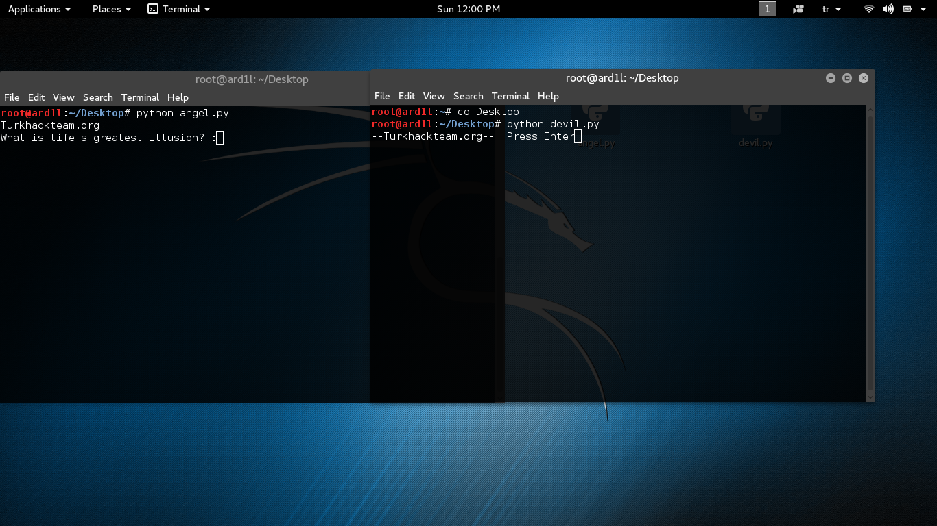This screenshot has width=937, height=526.
Task: Click the scrollbar down arrow in right terminal
Action: coord(870,397)
